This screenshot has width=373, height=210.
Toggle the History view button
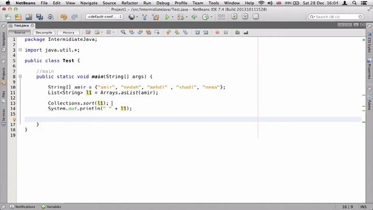(x=69, y=33)
